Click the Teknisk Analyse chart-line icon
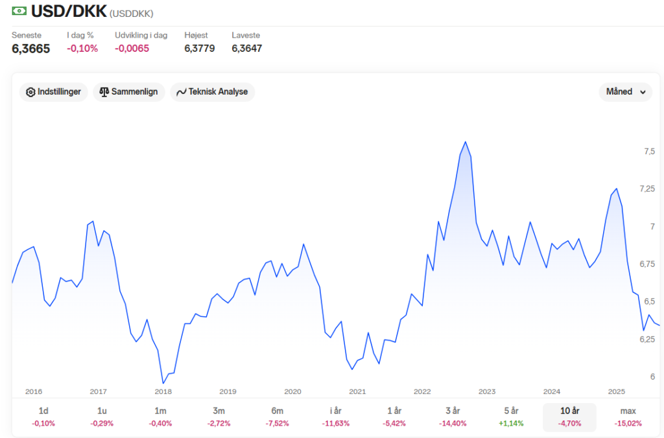 click(182, 92)
